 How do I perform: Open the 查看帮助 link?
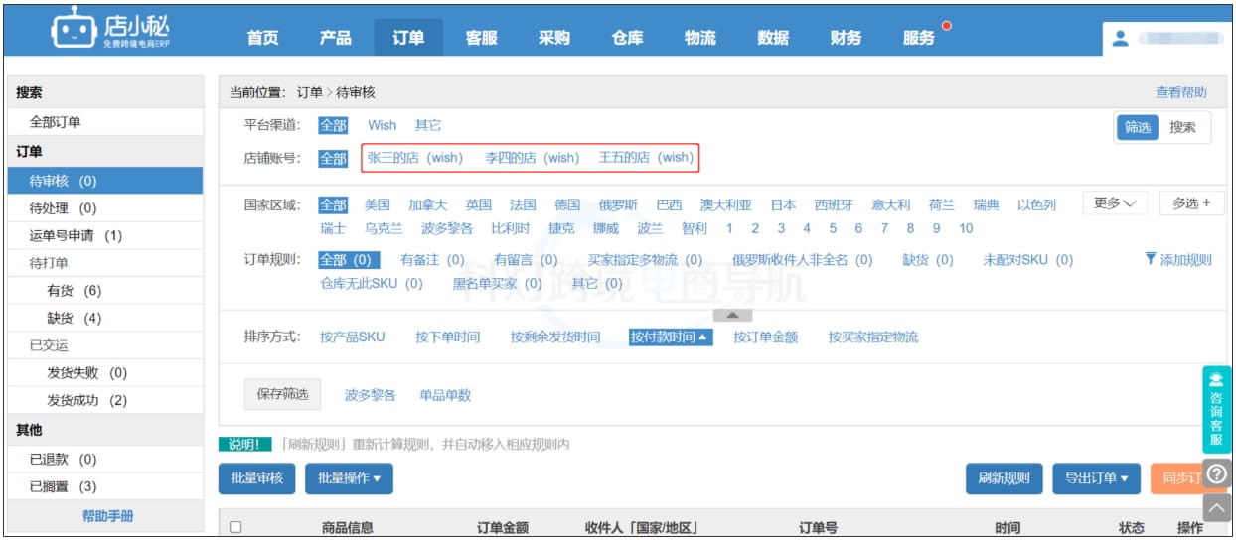point(1181,92)
